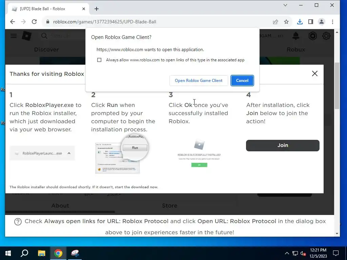Open Chrome tab search dropdown arrow

(285, 5)
